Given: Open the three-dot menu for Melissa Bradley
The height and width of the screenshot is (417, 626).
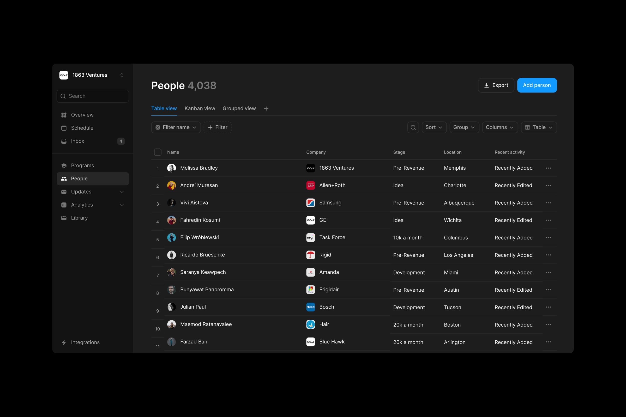Looking at the screenshot, I should point(548,168).
